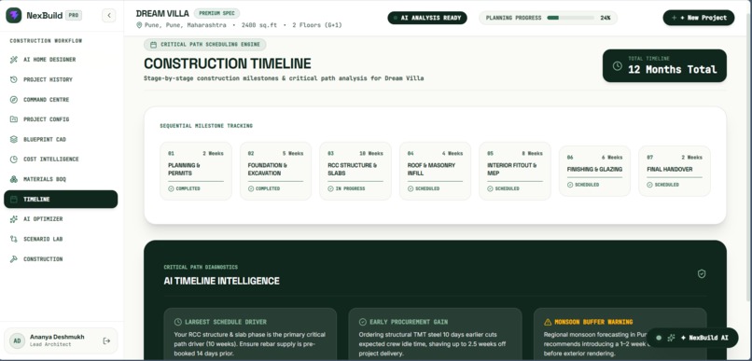
Task: Click the NexBuild lightning logo icon
Action: (13, 15)
